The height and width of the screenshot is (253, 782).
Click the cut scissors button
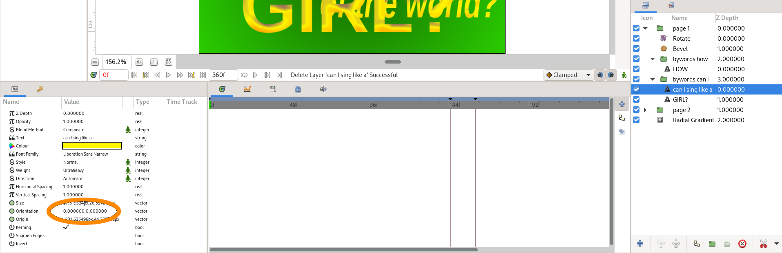pyautogui.click(x=763, y=244)
